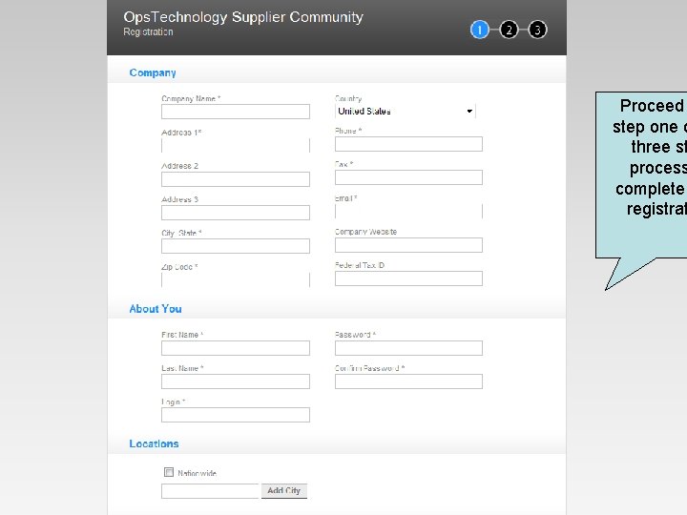Click into the Address 2 field
Screen dimensions: 687x515
pos(236,179)
